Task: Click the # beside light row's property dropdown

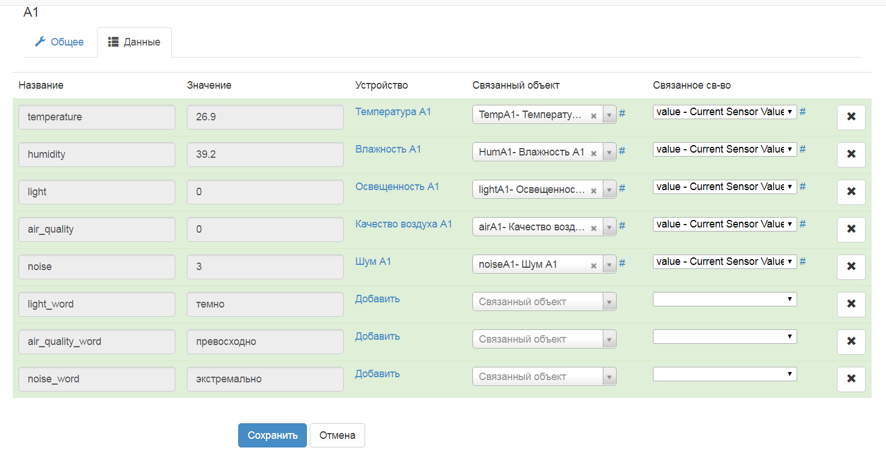Action: [802, 187]
